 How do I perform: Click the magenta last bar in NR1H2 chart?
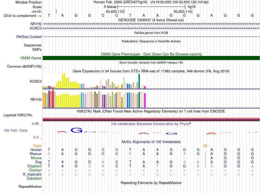coord(145,100)
